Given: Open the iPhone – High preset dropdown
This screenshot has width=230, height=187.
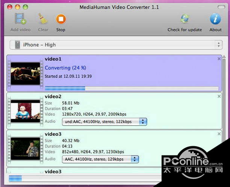Looking at the screenshot, I should click(116, 45).
